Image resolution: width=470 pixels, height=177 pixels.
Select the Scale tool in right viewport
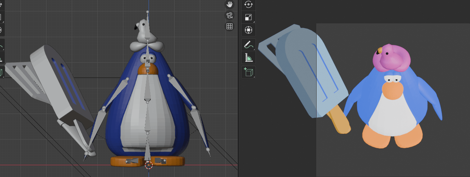pos(249,17)
